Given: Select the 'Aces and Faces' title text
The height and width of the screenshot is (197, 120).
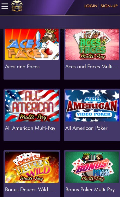Looking at the screenshot, I should click(x=22, y=67).
